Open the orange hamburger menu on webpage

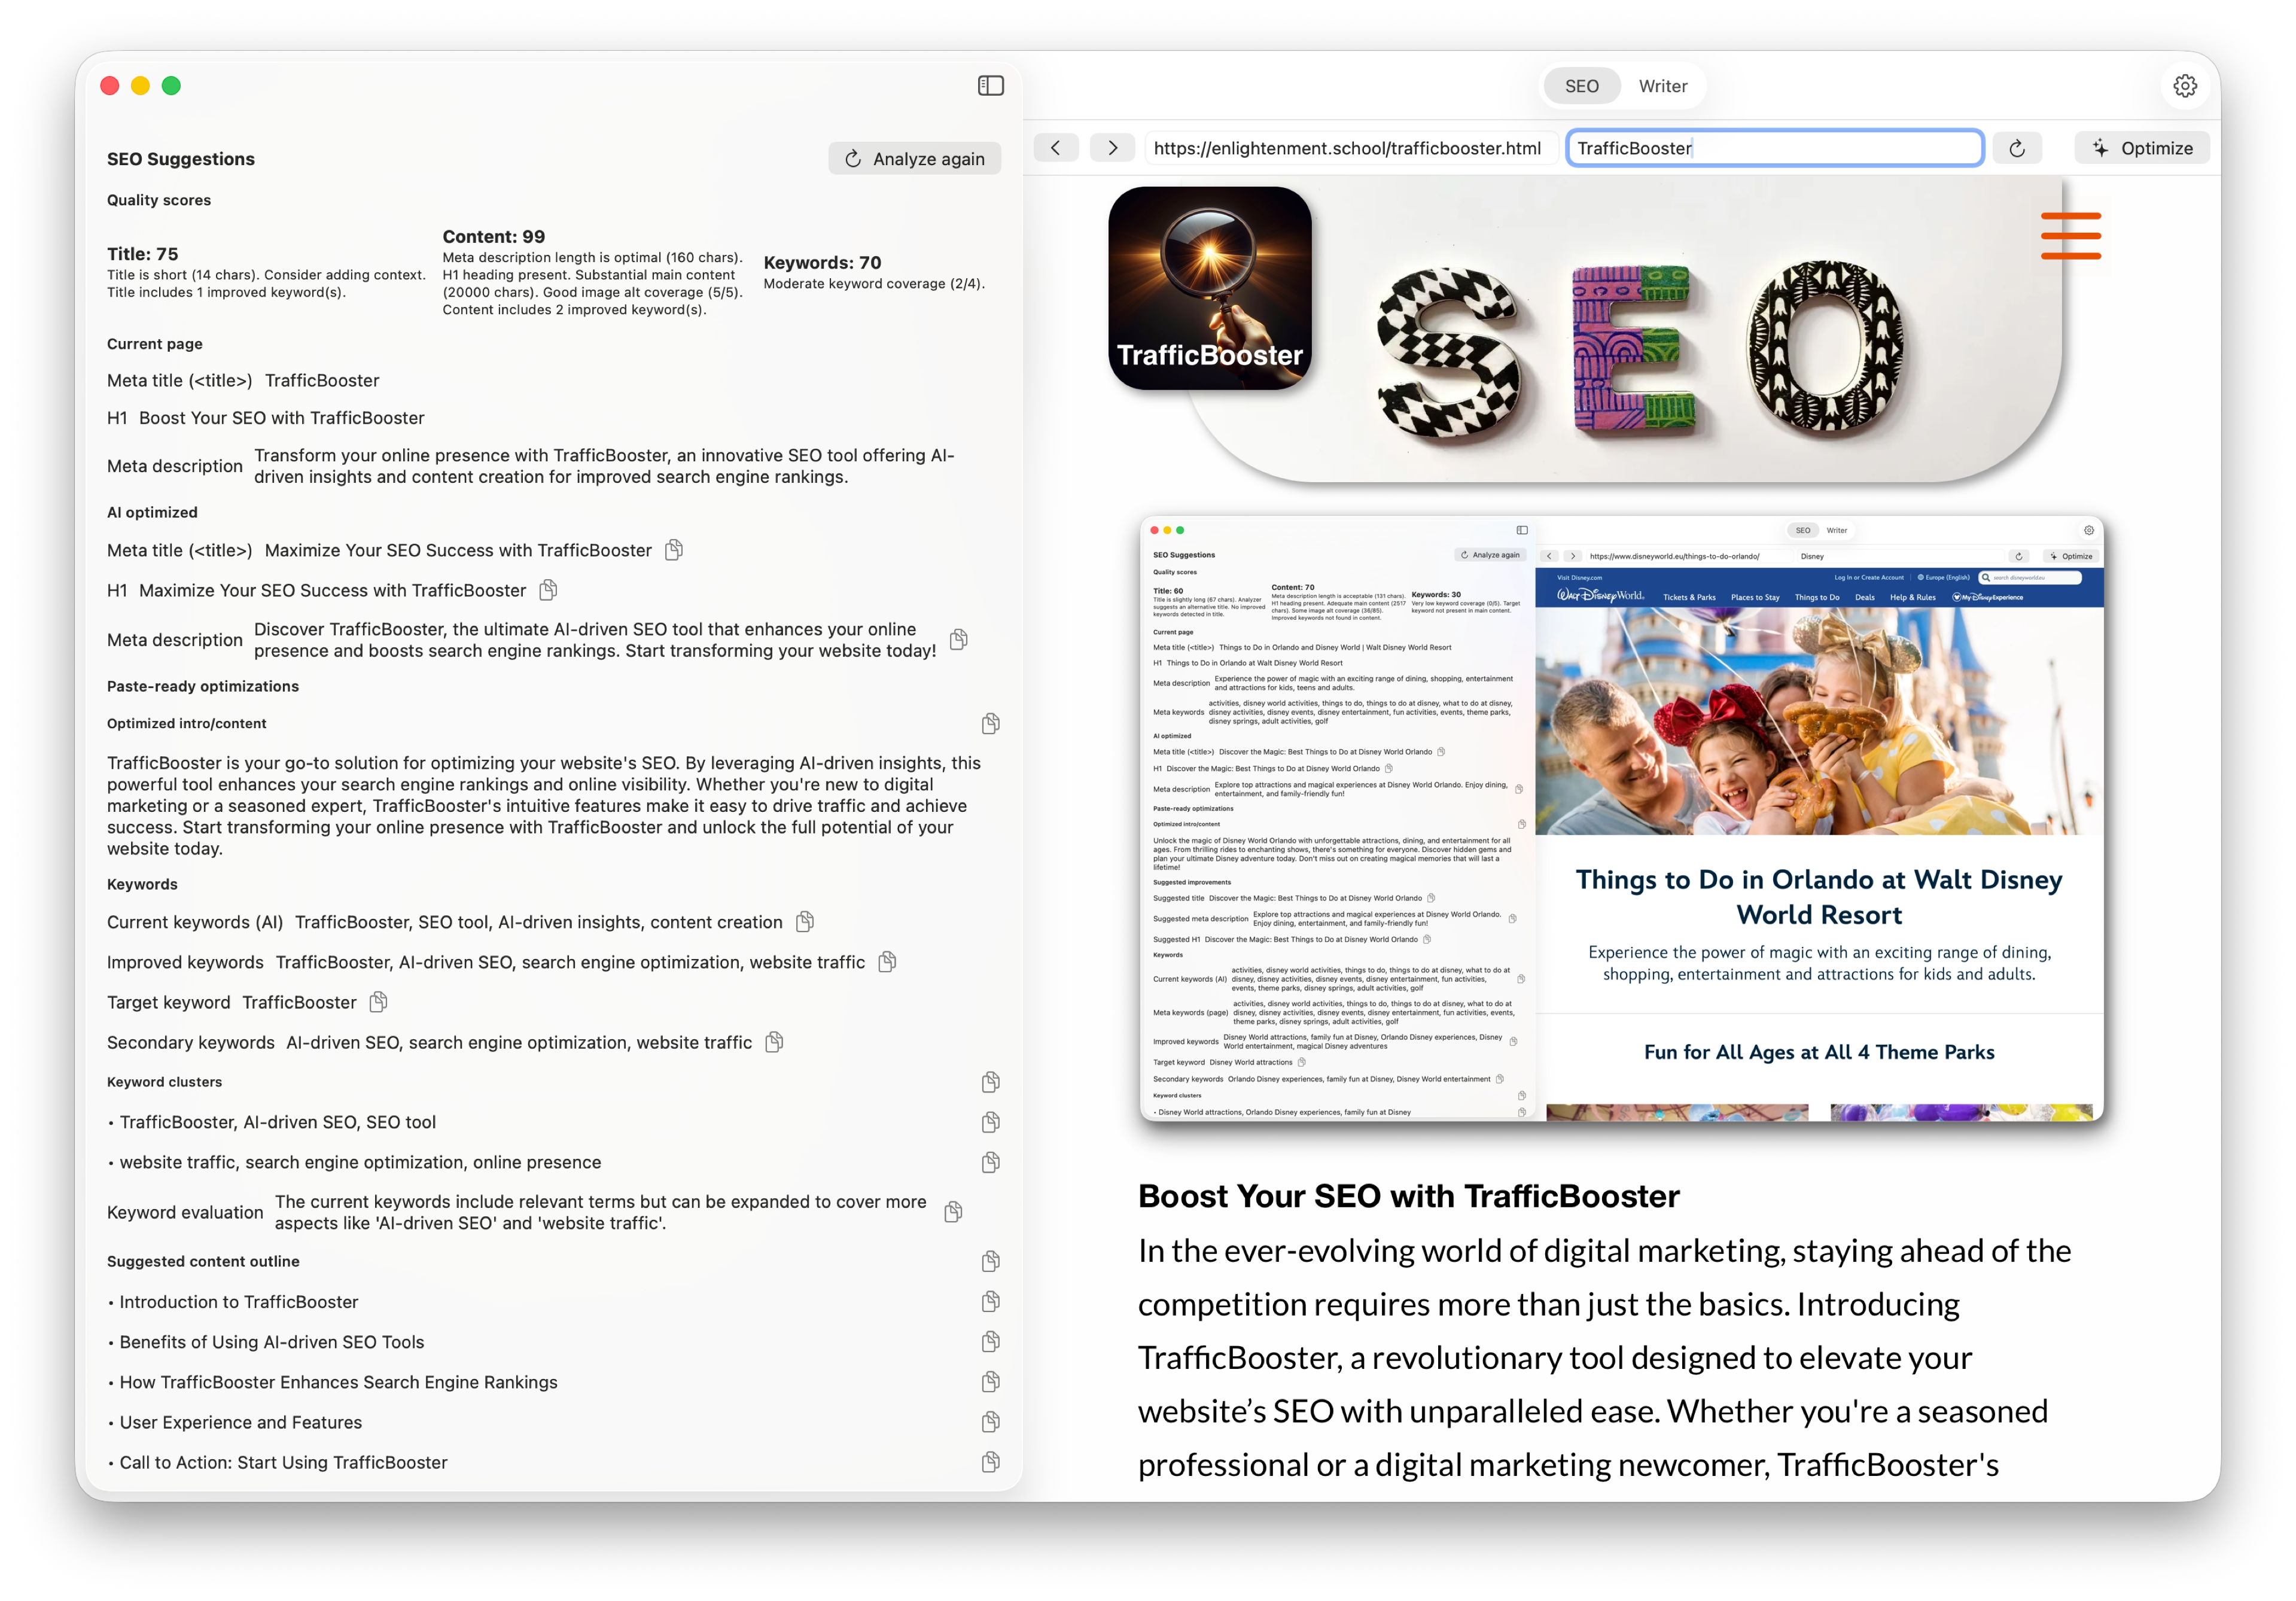[x=2070, y=236]
